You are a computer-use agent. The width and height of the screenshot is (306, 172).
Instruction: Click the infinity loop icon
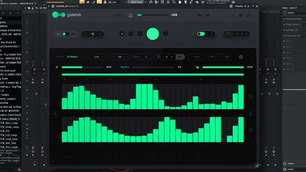click(x=229, y=34)
